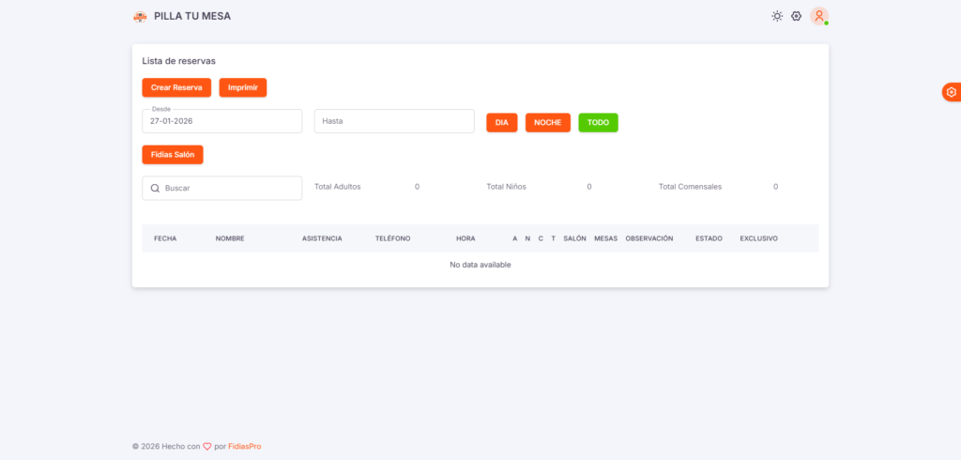961x460 pixels.
Task: Sort the table by ESTADO column
Action: tap(709, 238)
